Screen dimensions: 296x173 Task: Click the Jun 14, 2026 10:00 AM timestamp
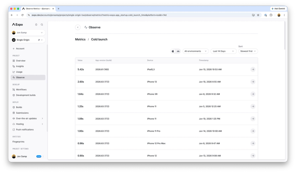(x=210, y=131)
